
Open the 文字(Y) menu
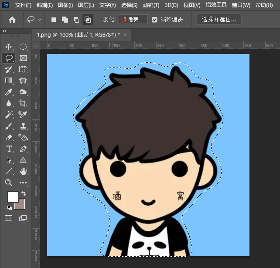(107, 5)
